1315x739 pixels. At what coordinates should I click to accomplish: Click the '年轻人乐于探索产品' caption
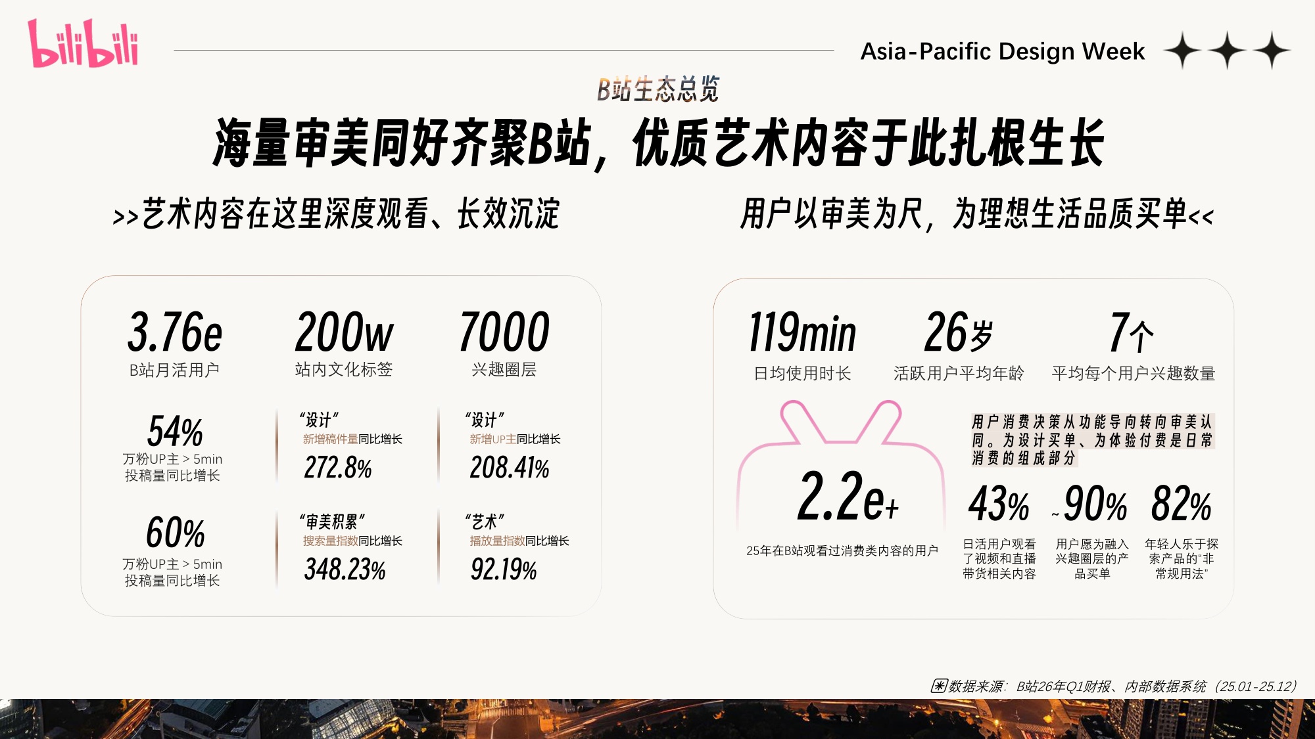tap(1182, 558)
